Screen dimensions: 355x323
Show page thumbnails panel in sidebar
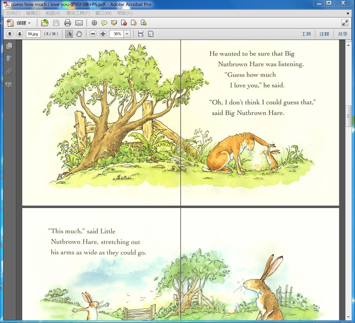[9, 46]
